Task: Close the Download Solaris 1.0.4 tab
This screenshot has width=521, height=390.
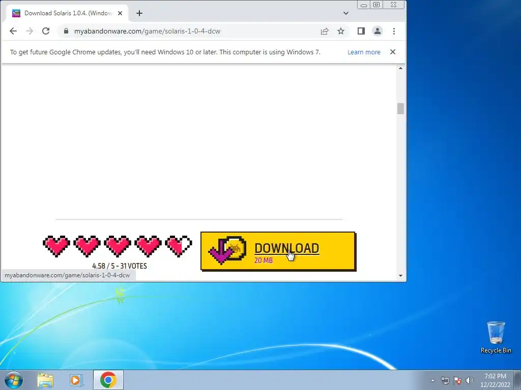Action: point(120,13)
